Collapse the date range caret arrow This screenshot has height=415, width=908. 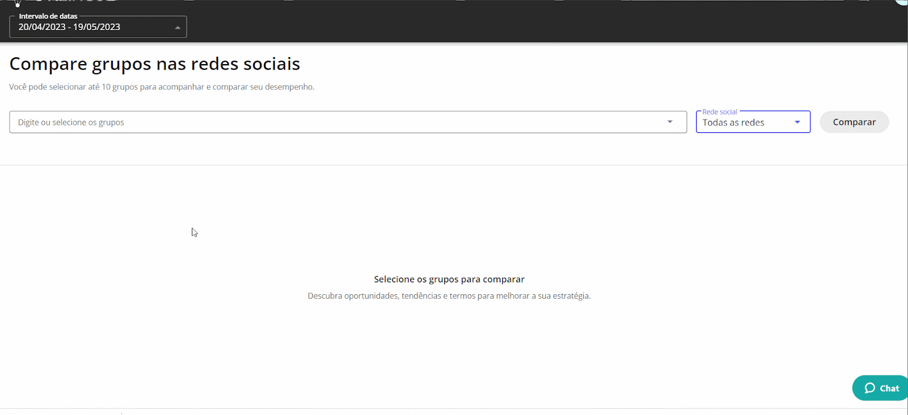[x=178, y=27]
